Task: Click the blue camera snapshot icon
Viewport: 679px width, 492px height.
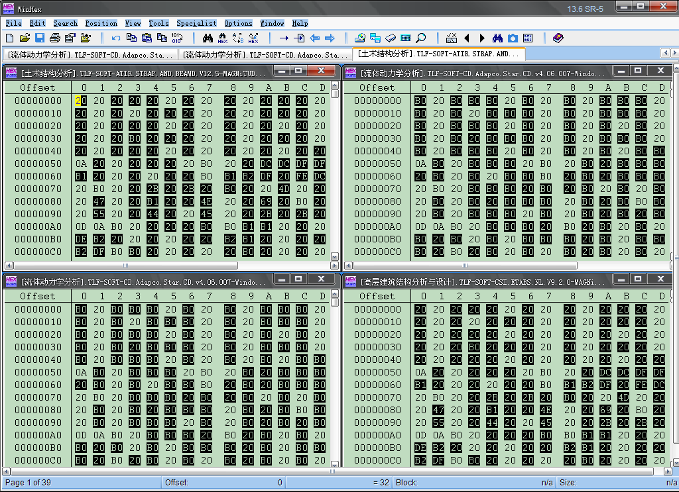Action: coord(513,38)
